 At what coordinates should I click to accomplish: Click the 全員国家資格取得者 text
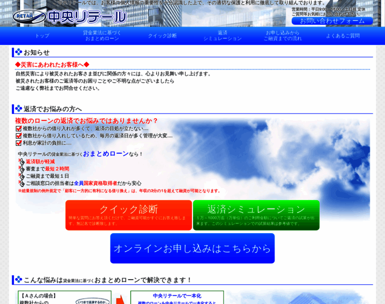96,183
